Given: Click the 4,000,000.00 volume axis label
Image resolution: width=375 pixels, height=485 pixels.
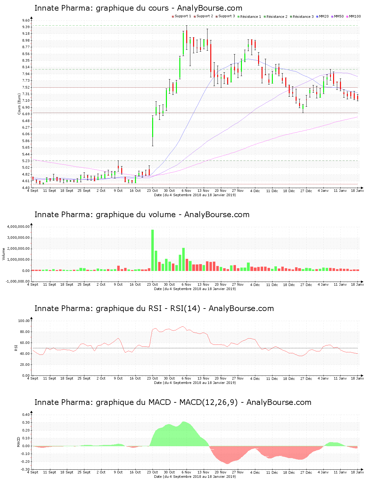Looking at the screenshot, I should [18, 227].
